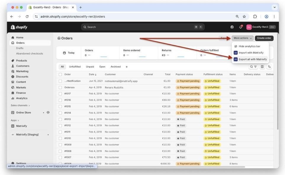
Task: Sort by Date column header
Action: [93, 74]
